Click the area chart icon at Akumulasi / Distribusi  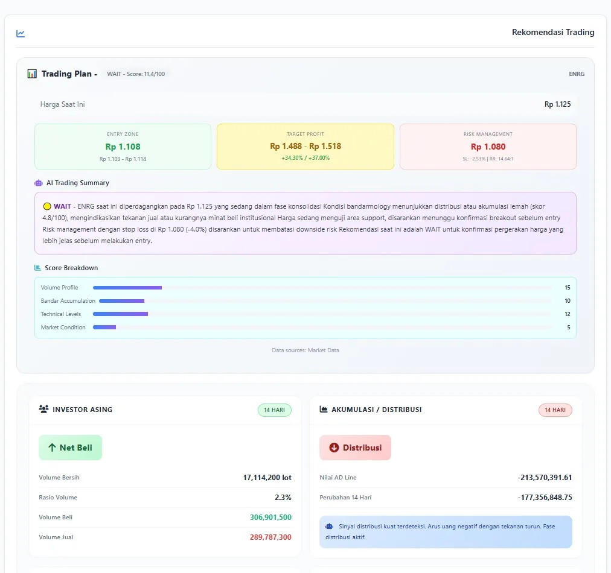(324, 409)
